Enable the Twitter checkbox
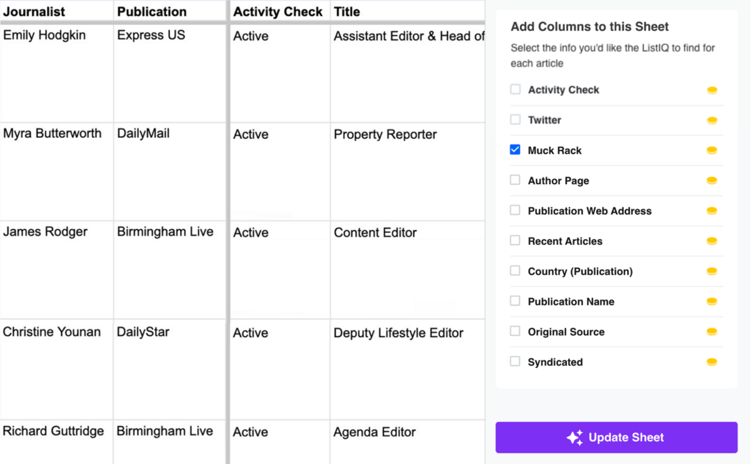Viewport: 750px width, 464px height. [515, 120]
